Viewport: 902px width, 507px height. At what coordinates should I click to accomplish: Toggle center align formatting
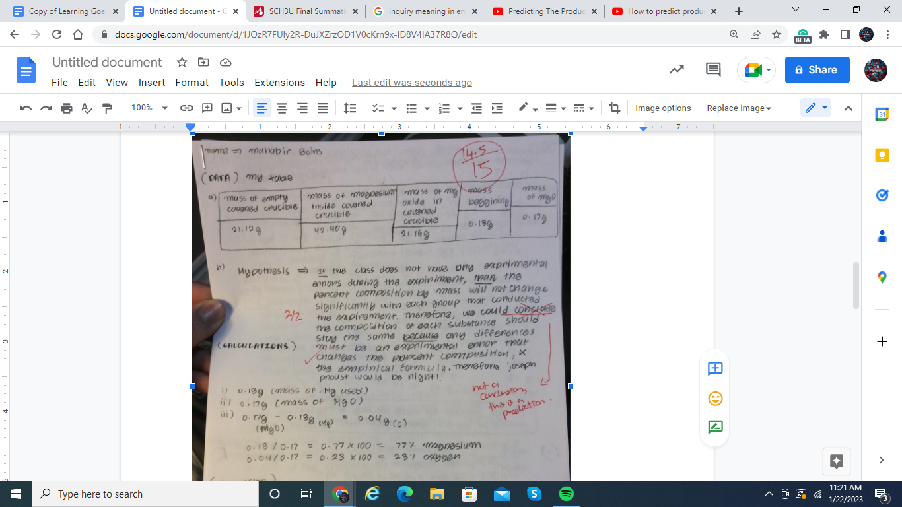point(282,108)
